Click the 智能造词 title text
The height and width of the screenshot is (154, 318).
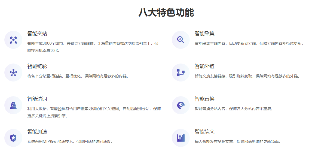(x=37, y=99)
